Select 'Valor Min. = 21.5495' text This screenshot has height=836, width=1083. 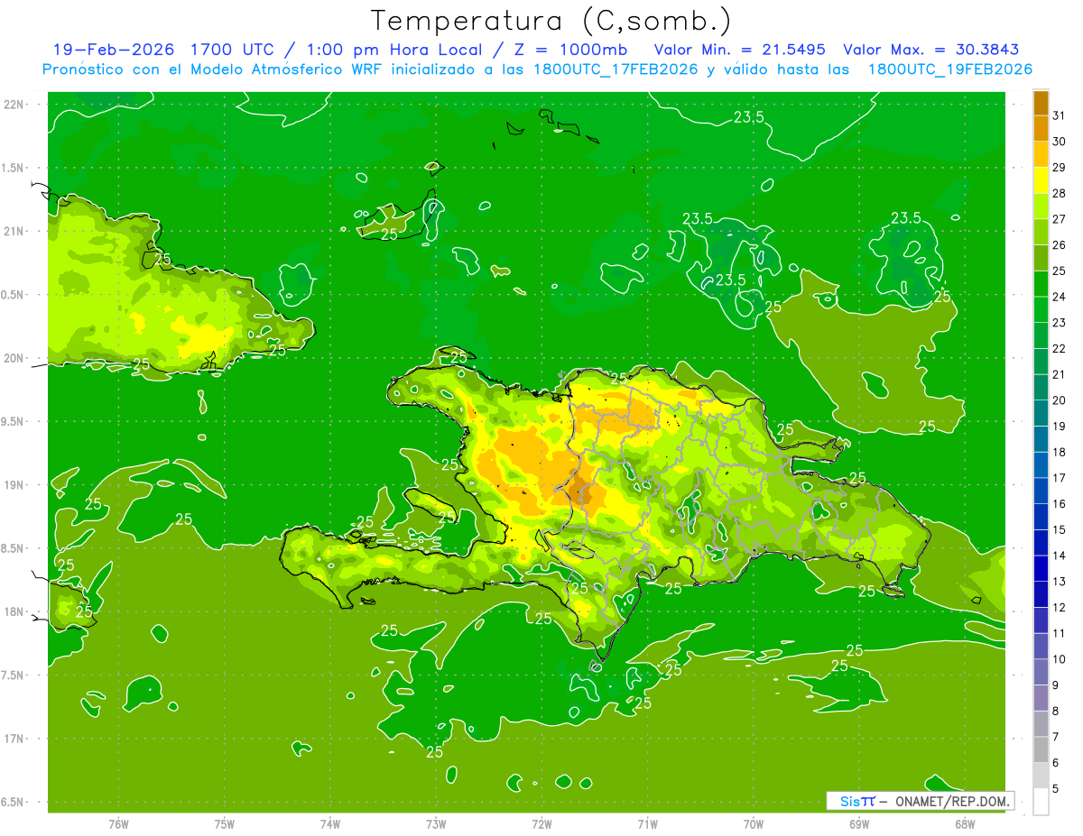point(739,50)
